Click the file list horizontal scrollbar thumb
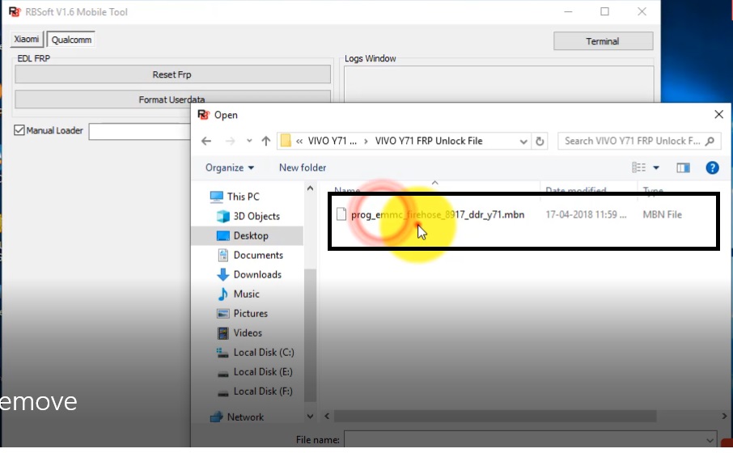 pyautogui.click(x=495, y=416)
